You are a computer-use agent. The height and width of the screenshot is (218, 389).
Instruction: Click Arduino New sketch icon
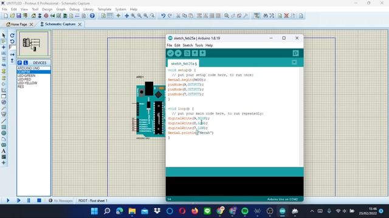(x=187, y=53)
